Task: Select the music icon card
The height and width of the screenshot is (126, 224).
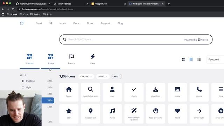Action: [112, 114]
